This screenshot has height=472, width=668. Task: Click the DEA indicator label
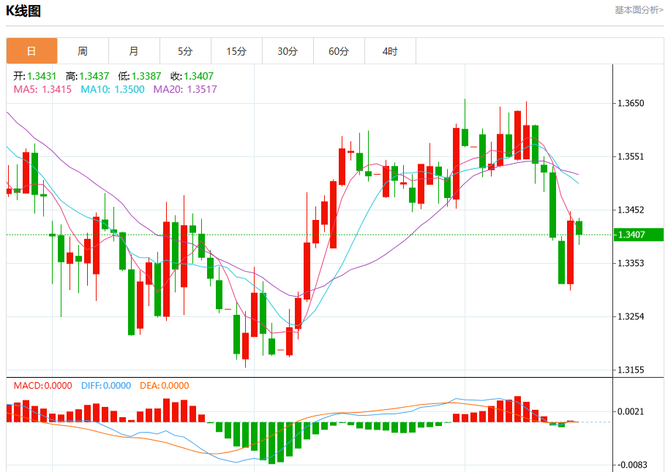(165, 386)
